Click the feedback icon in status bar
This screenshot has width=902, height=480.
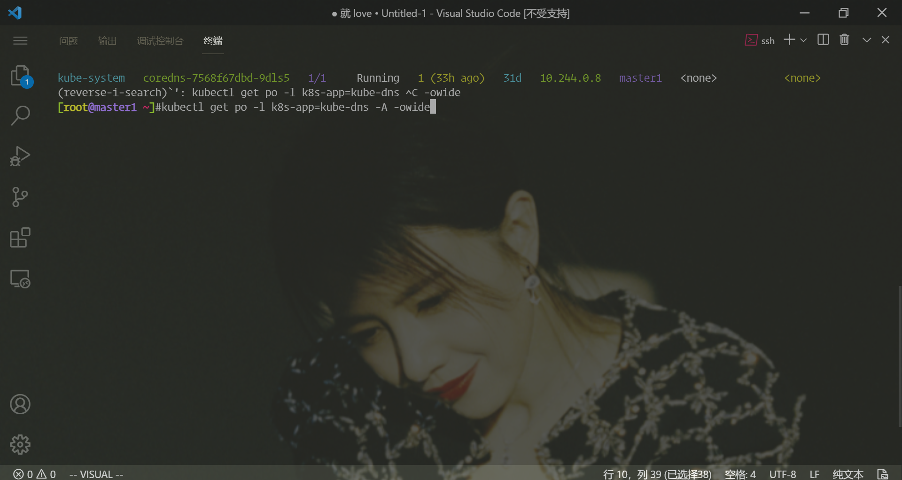[x=883, y=474]
